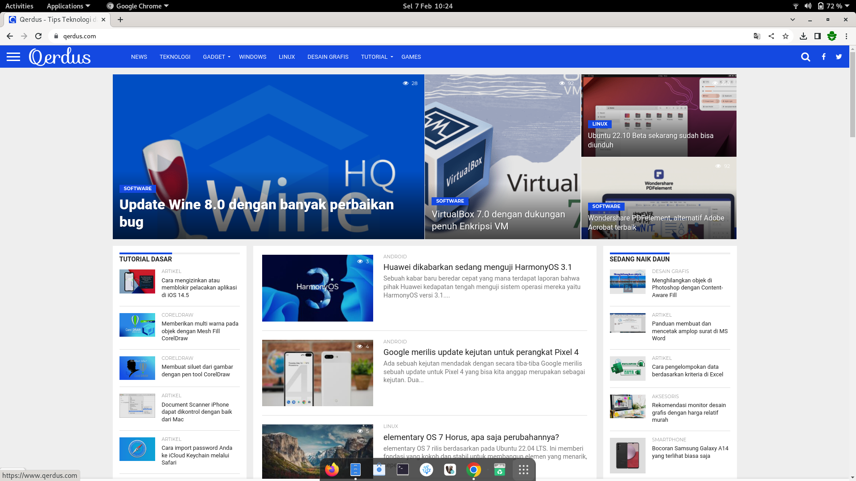Screen dimensions: 856x481
Task: Go to the WINDOWS section
Action: pos(252,57)
